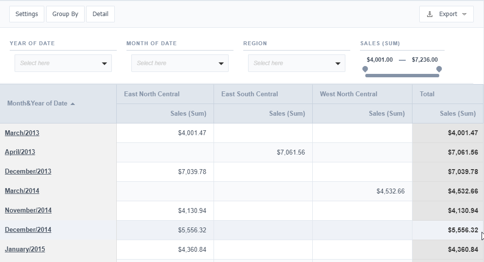Open the March/2014 row link
The image size is (484, 262).
click(x=22, y=191)
